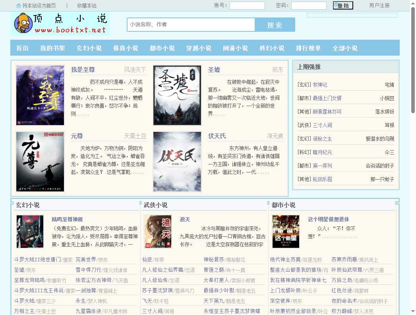
Task: Open 这个明星很想退休 cover image
Action: [286, 232]
